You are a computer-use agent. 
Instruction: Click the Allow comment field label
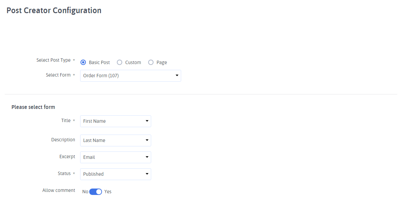pos(59,190)
